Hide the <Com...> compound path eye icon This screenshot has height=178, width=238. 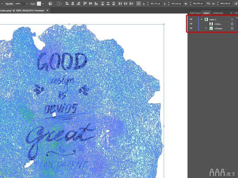pyautogui.click(x=191, y=24)
